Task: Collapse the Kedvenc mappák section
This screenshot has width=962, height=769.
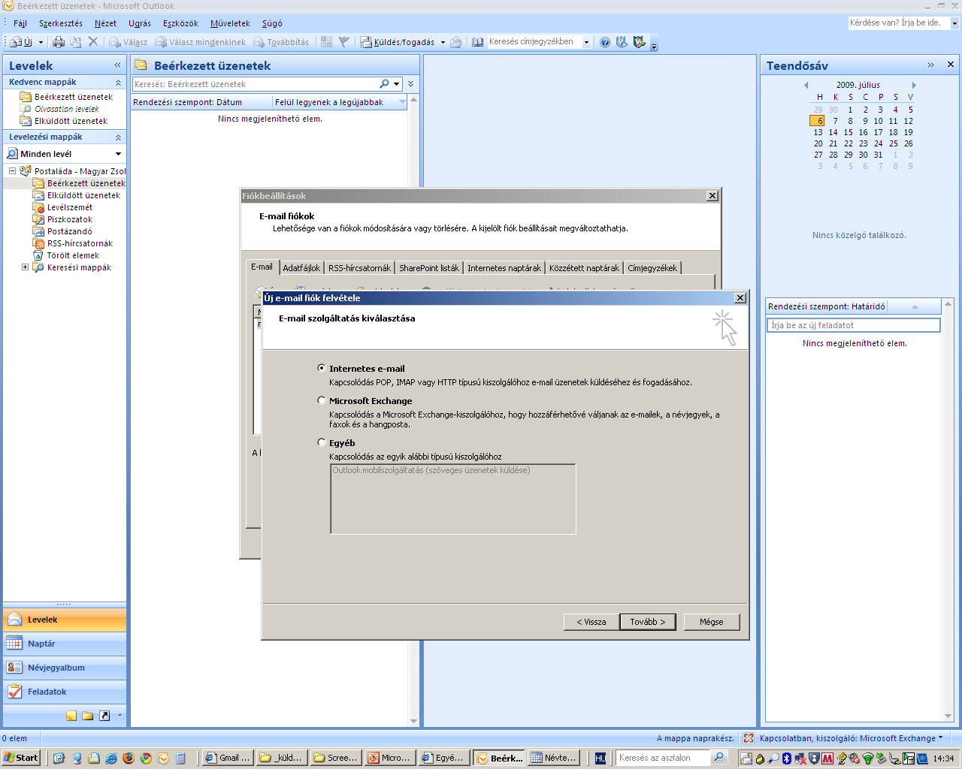Action: pyautogui.click(x=118, y=82)
